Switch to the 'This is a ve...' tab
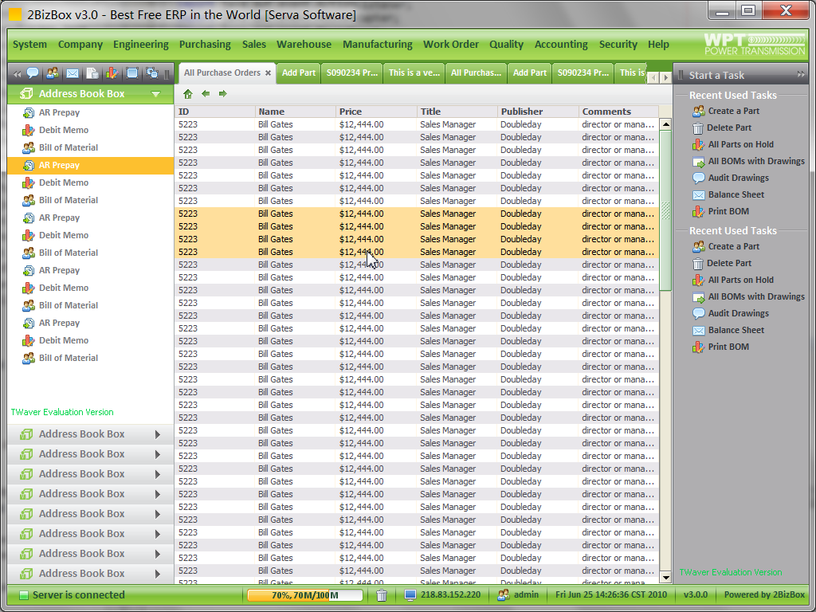 click(x=414, y=73)
